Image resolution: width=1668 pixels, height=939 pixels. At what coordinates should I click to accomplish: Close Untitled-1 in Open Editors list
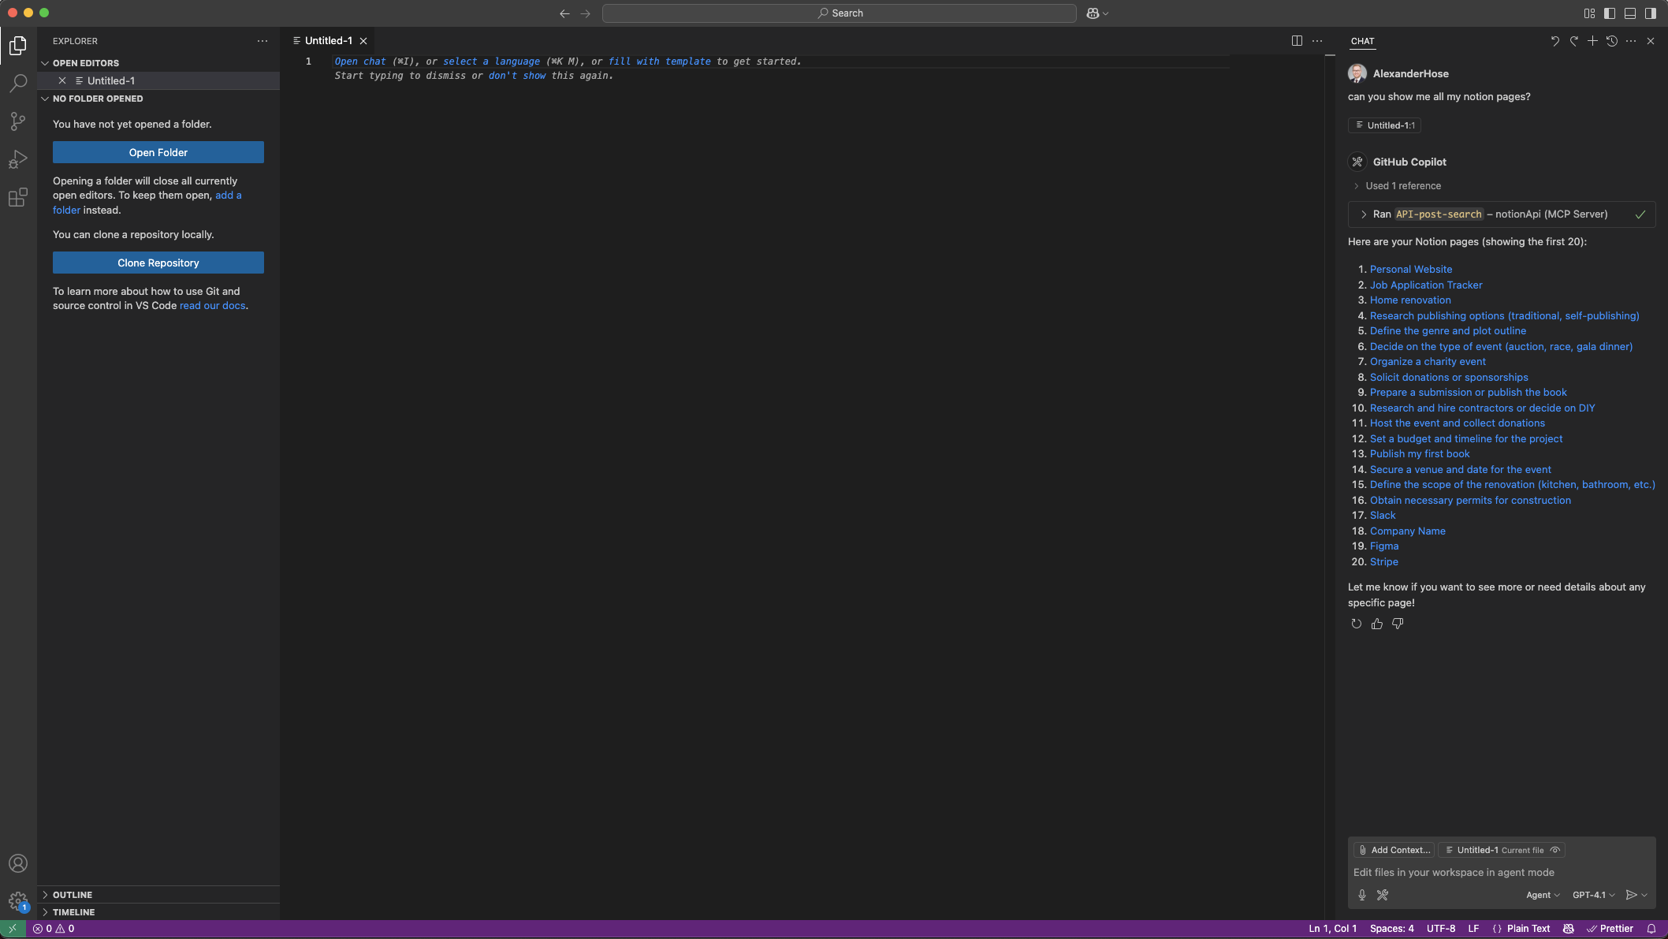click(62, 80)
